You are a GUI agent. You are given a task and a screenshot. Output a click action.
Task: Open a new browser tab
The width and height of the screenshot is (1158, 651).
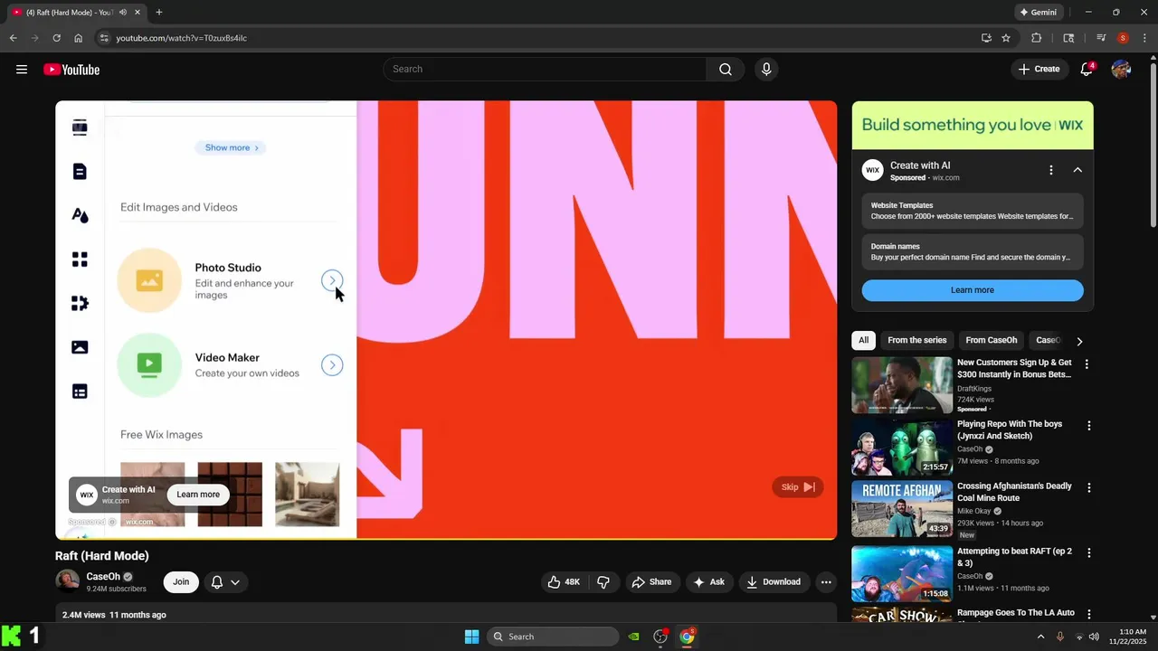pos(159,13)
